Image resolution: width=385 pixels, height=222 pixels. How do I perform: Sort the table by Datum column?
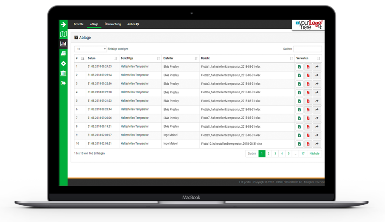(x=103, y=58)
